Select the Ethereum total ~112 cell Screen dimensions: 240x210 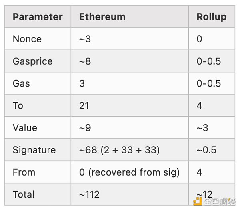tap(89, 194)
